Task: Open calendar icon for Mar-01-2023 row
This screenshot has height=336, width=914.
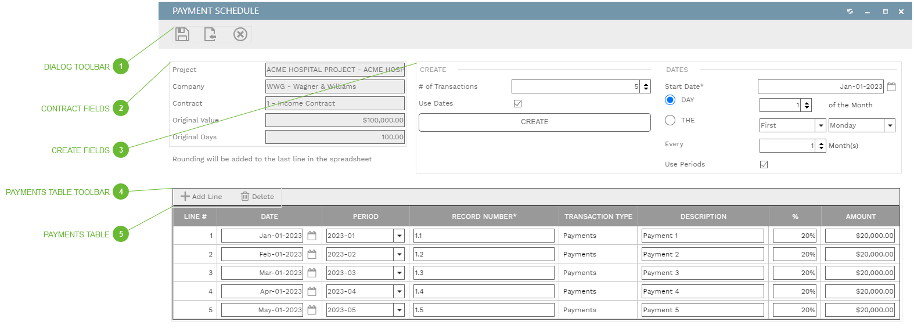Action: [x=312, y=273]
